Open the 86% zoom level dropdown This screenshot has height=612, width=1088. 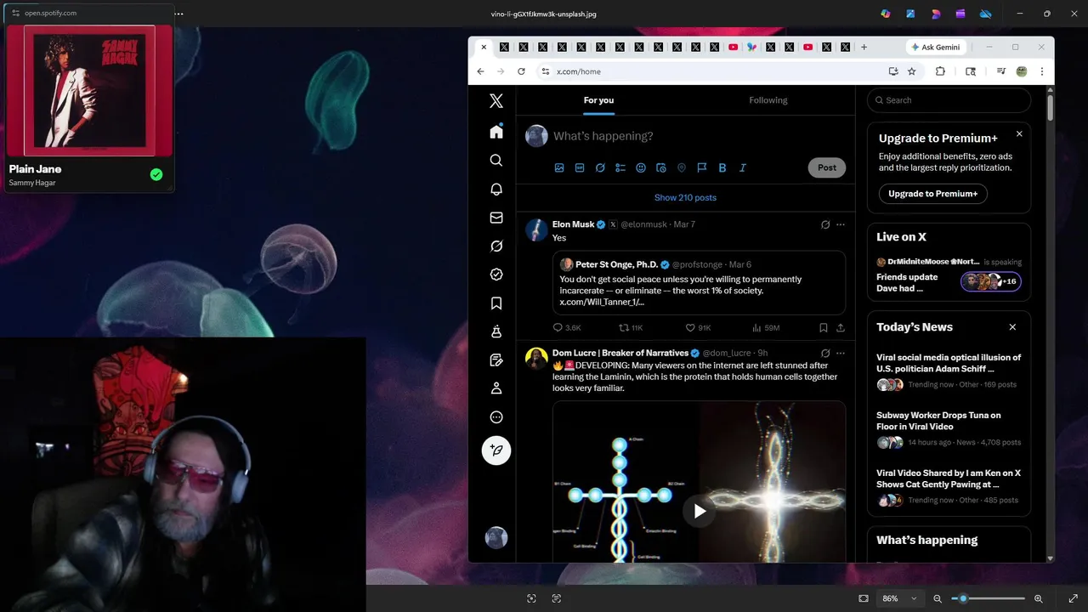pos(899,598)
